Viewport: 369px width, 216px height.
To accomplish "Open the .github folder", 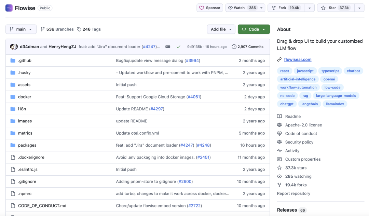I will 25,60.
